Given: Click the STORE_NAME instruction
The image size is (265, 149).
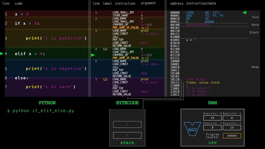Looking at the screenshot, I should click(120, 15).
